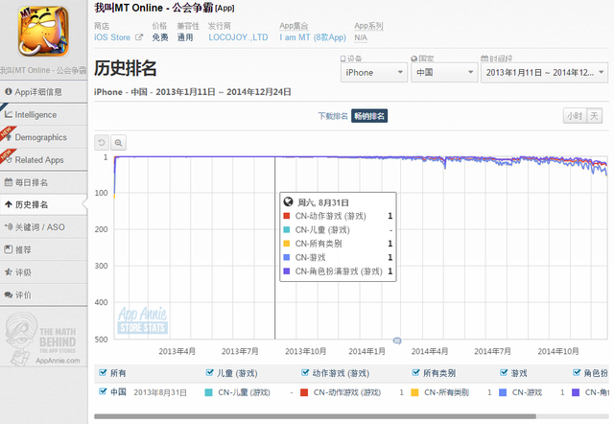Toggle the 角色扮 checkbox

[x=577, y=372]
